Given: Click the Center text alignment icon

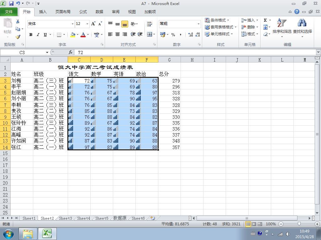Looking at the screenshot, I should [118, 34].
